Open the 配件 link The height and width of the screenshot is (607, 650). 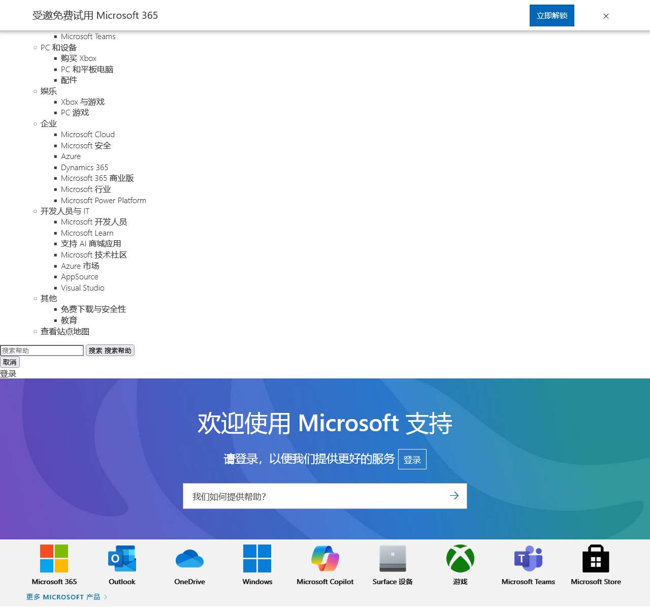[x=69, y=80]
